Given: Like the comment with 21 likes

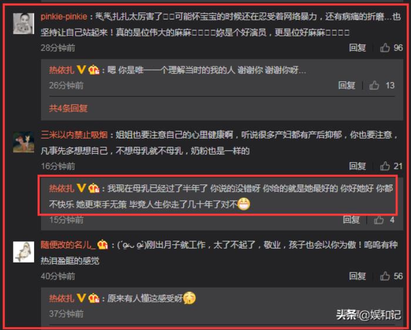Looking at the screenshot, I should [385, 166].
